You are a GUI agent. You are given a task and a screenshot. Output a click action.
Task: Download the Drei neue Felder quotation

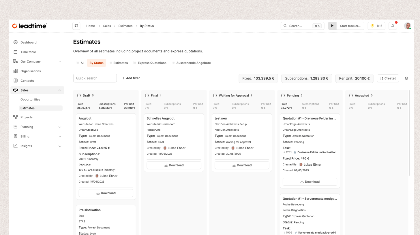tap(310, 182)
